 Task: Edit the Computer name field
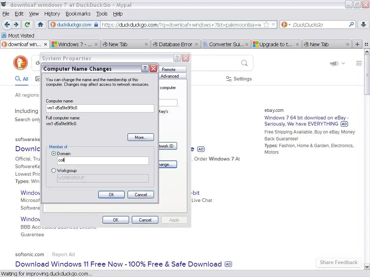tap(100, 108)
